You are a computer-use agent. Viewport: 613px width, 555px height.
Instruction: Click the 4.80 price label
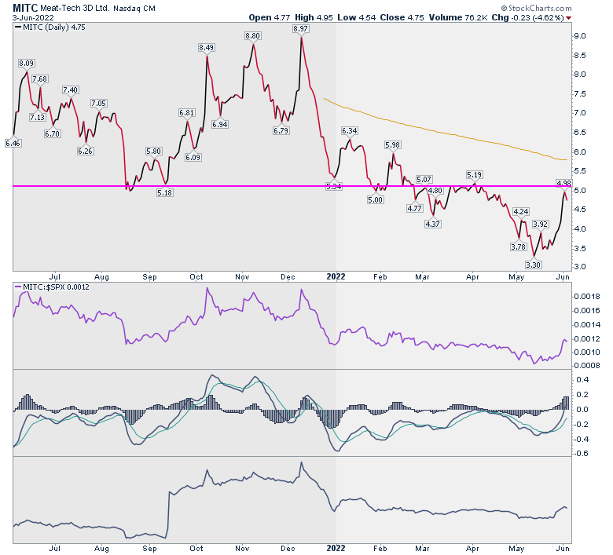point(435,191)
